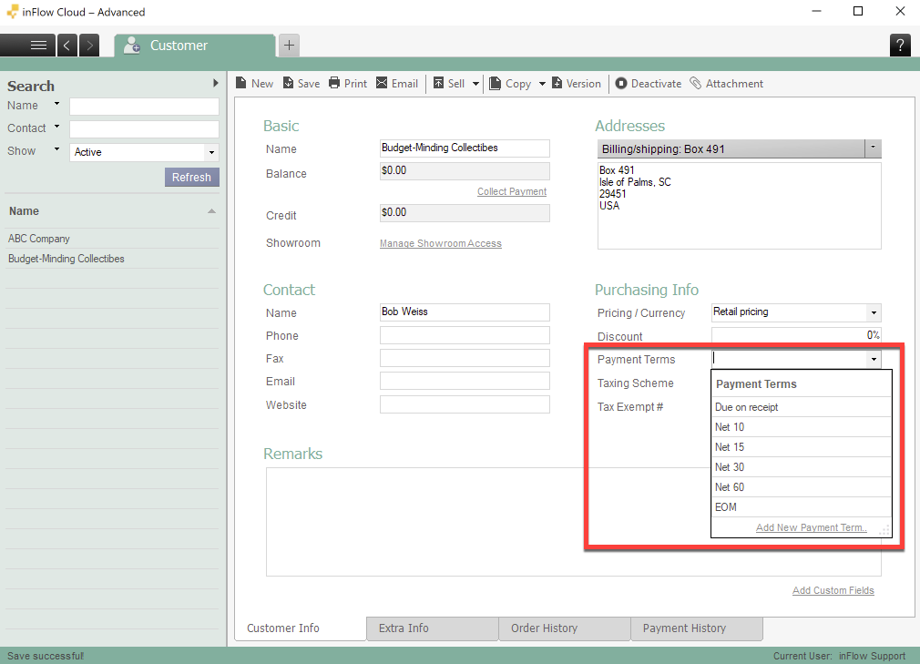Save the customer record
The height and width of the screenshot is (664, 920).
(x=302, y=83)
